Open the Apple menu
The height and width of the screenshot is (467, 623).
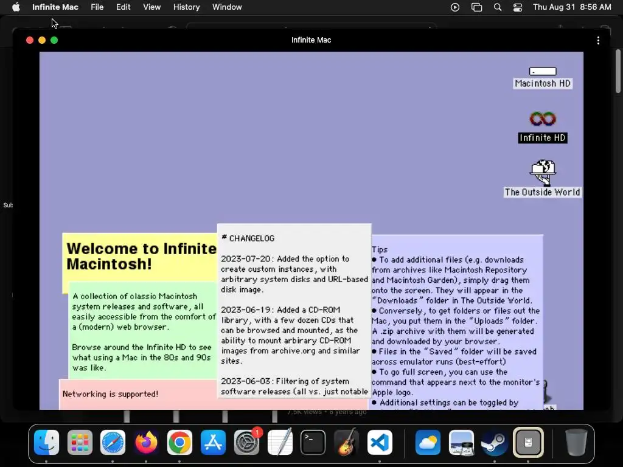pos(16,7)
